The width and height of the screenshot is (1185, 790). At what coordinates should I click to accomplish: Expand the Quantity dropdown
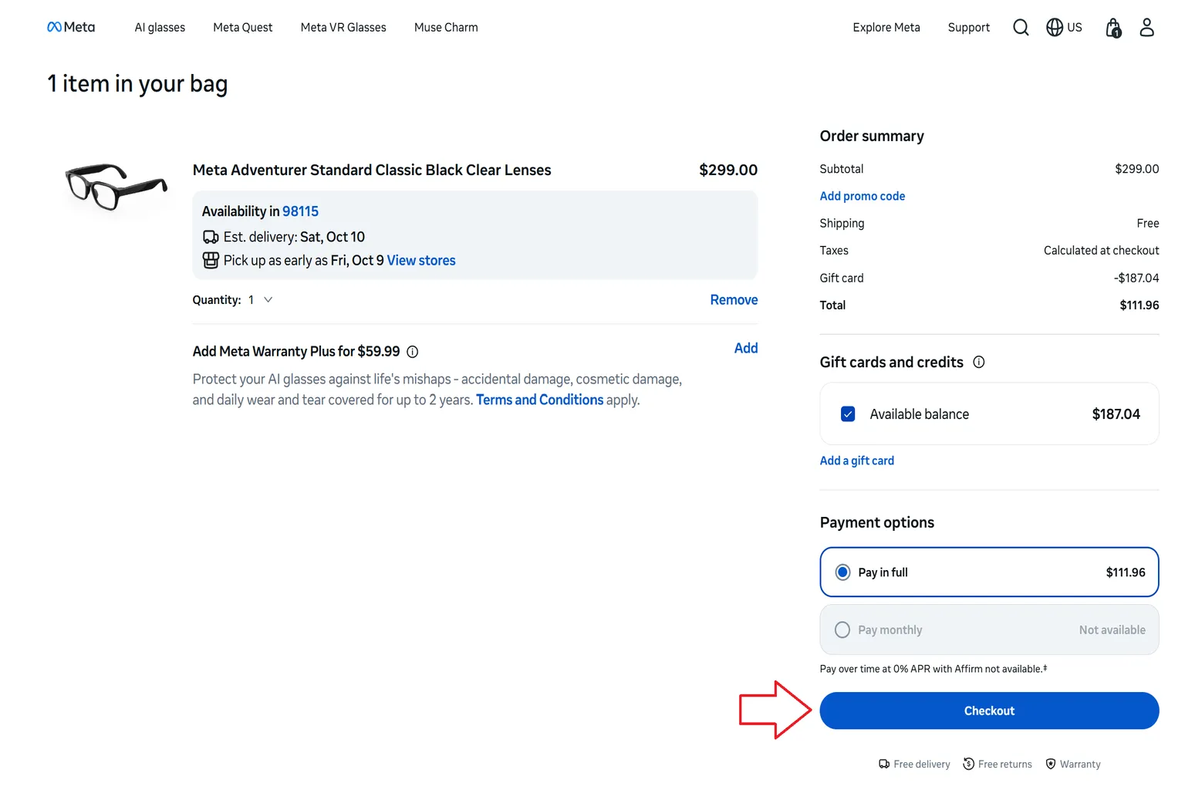click(x=260, y=300)
